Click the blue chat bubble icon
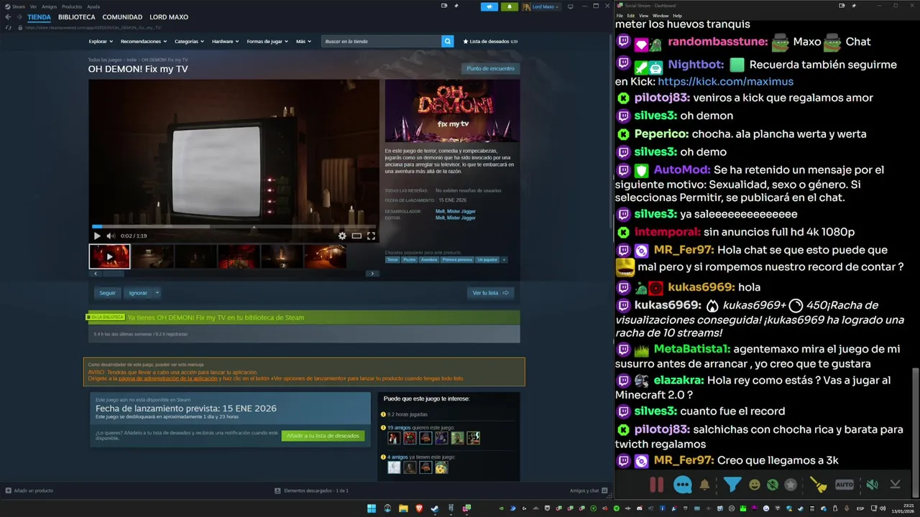The image size is (920, 517). (683, 485)
